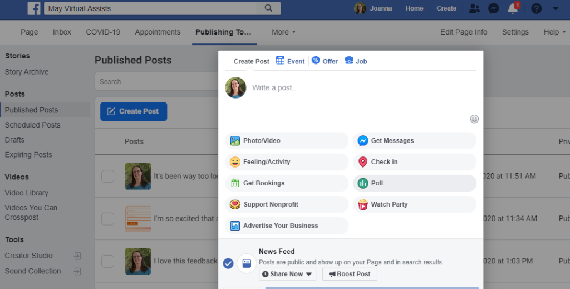570x289 pixels.
Task: Click the Creator Studio external link icon
Action: point(77,256)
